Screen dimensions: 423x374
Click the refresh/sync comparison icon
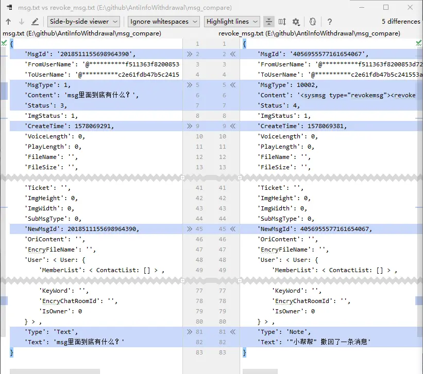[313, 22]
